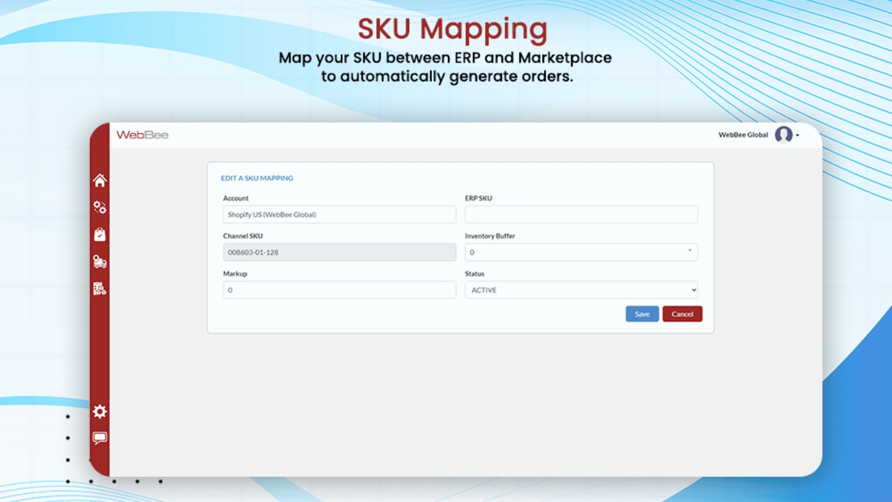
Task: Open the orders clipboard icon in sidebar
Action: pos(100,234)
